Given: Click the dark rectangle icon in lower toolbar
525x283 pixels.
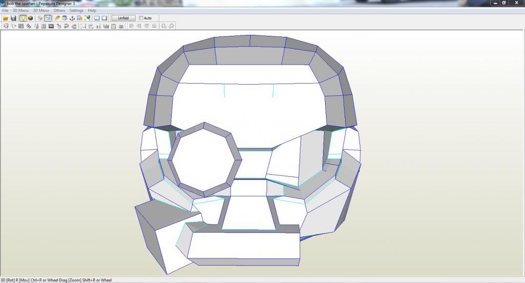Looking at the screenshot, I should point(51,26).
